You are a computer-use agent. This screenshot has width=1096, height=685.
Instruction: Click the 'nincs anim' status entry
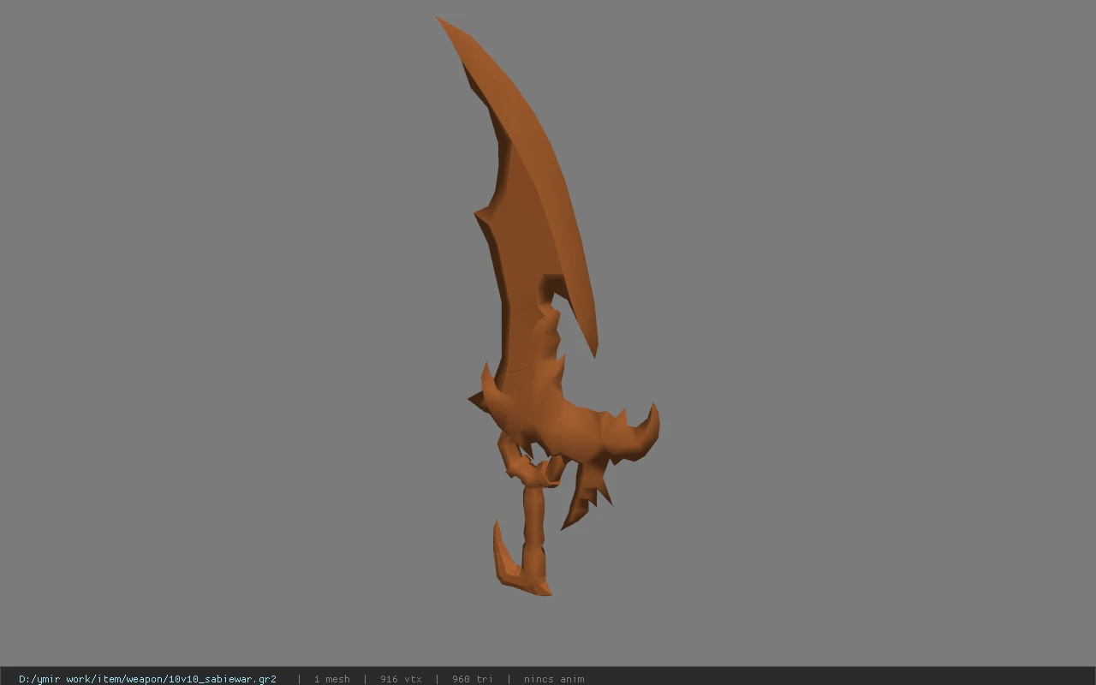tap(554, 679)
